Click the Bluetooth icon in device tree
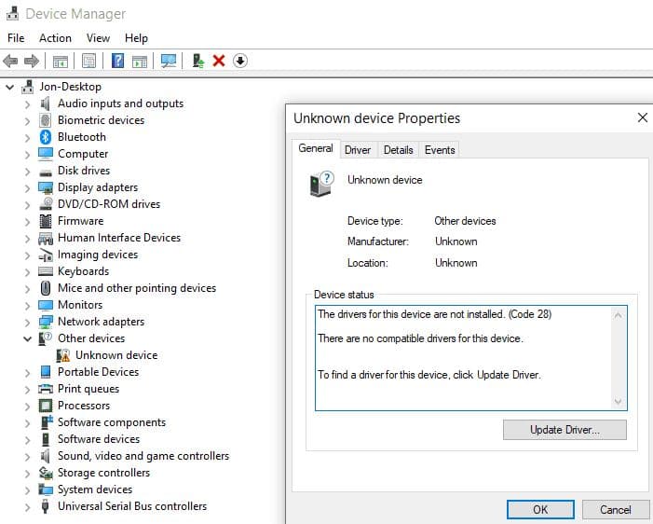 click(x=46, y=137)
